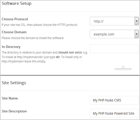
Task: Click the Software Setup heading
Action: pos(17,4)
